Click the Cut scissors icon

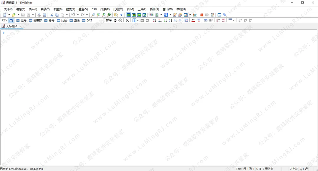tap(52, 15)
